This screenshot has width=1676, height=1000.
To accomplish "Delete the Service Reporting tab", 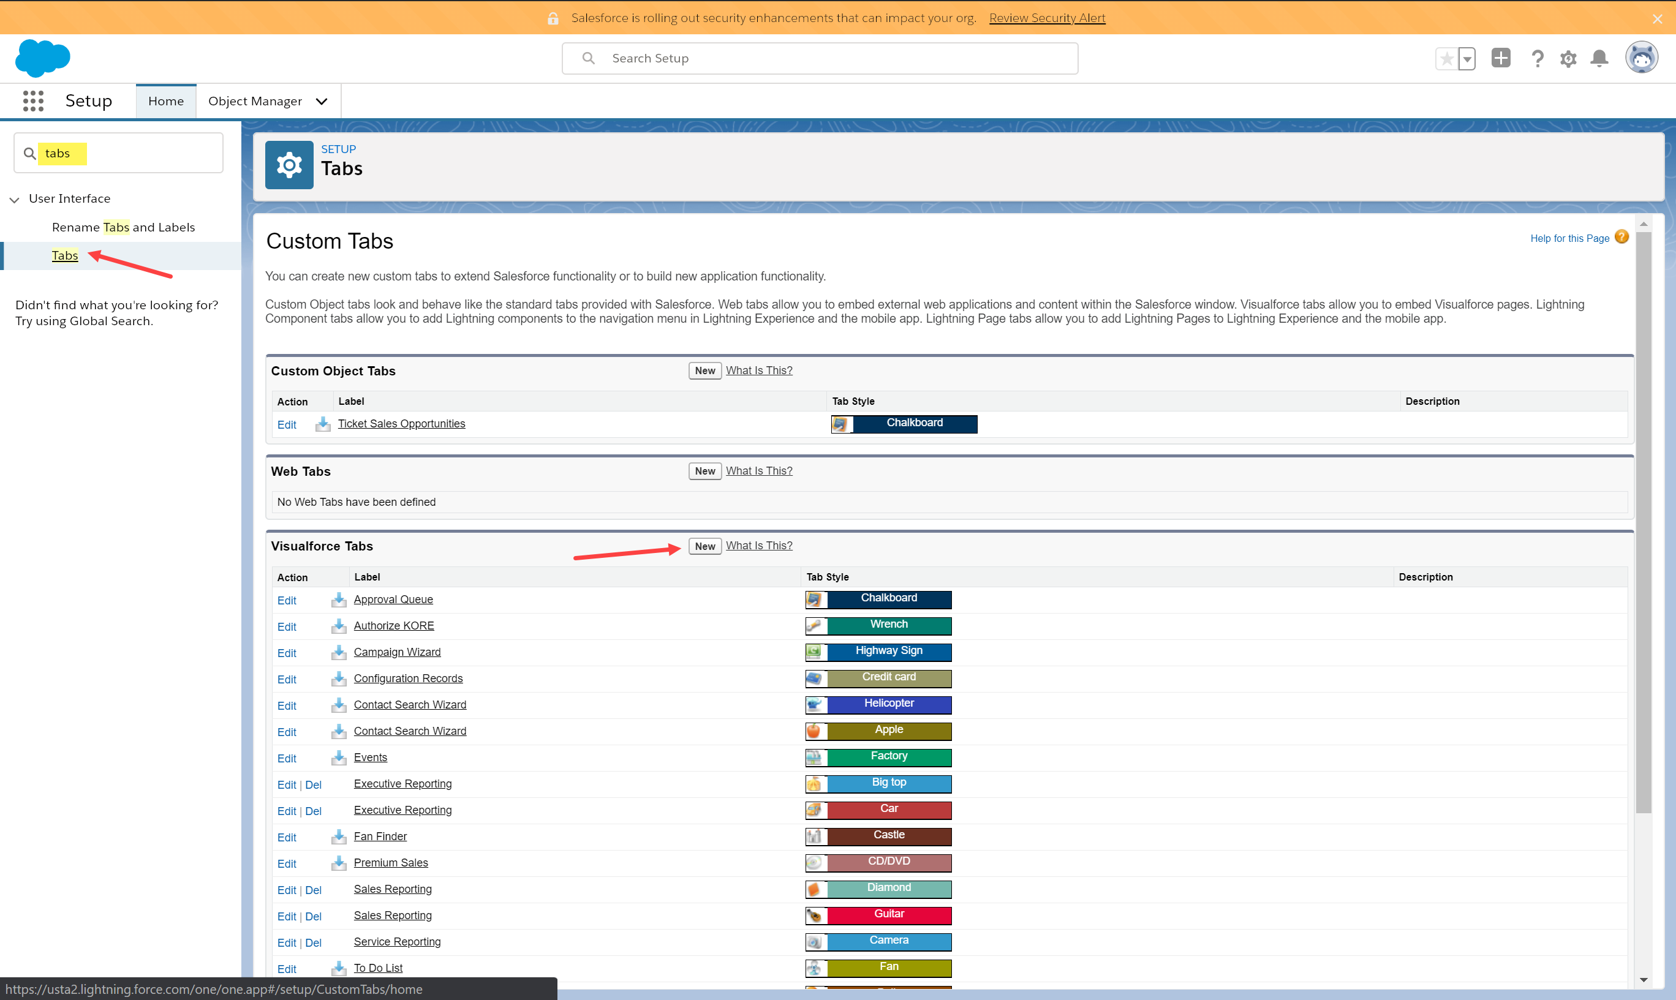I will pos(312,942).
